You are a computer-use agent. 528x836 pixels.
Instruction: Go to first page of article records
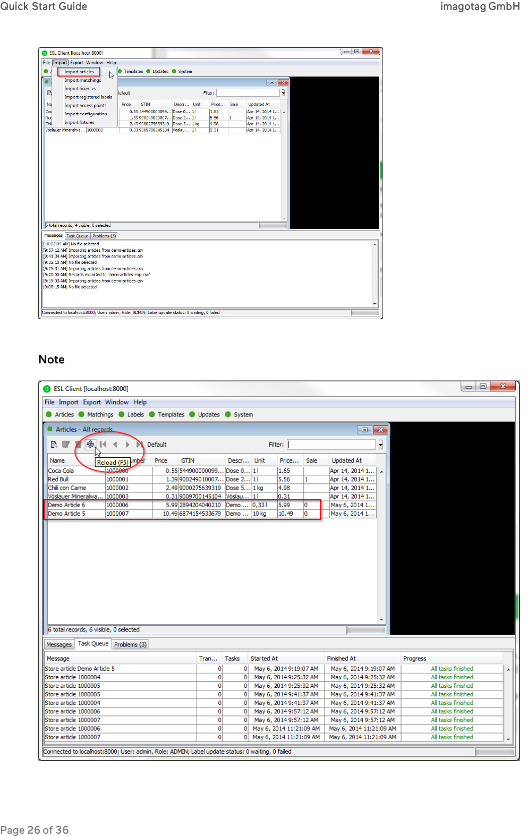pyautogui.click(x=103, y=445)
